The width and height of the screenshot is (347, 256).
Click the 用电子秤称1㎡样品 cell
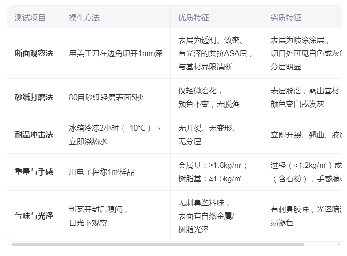click(101, 172)
